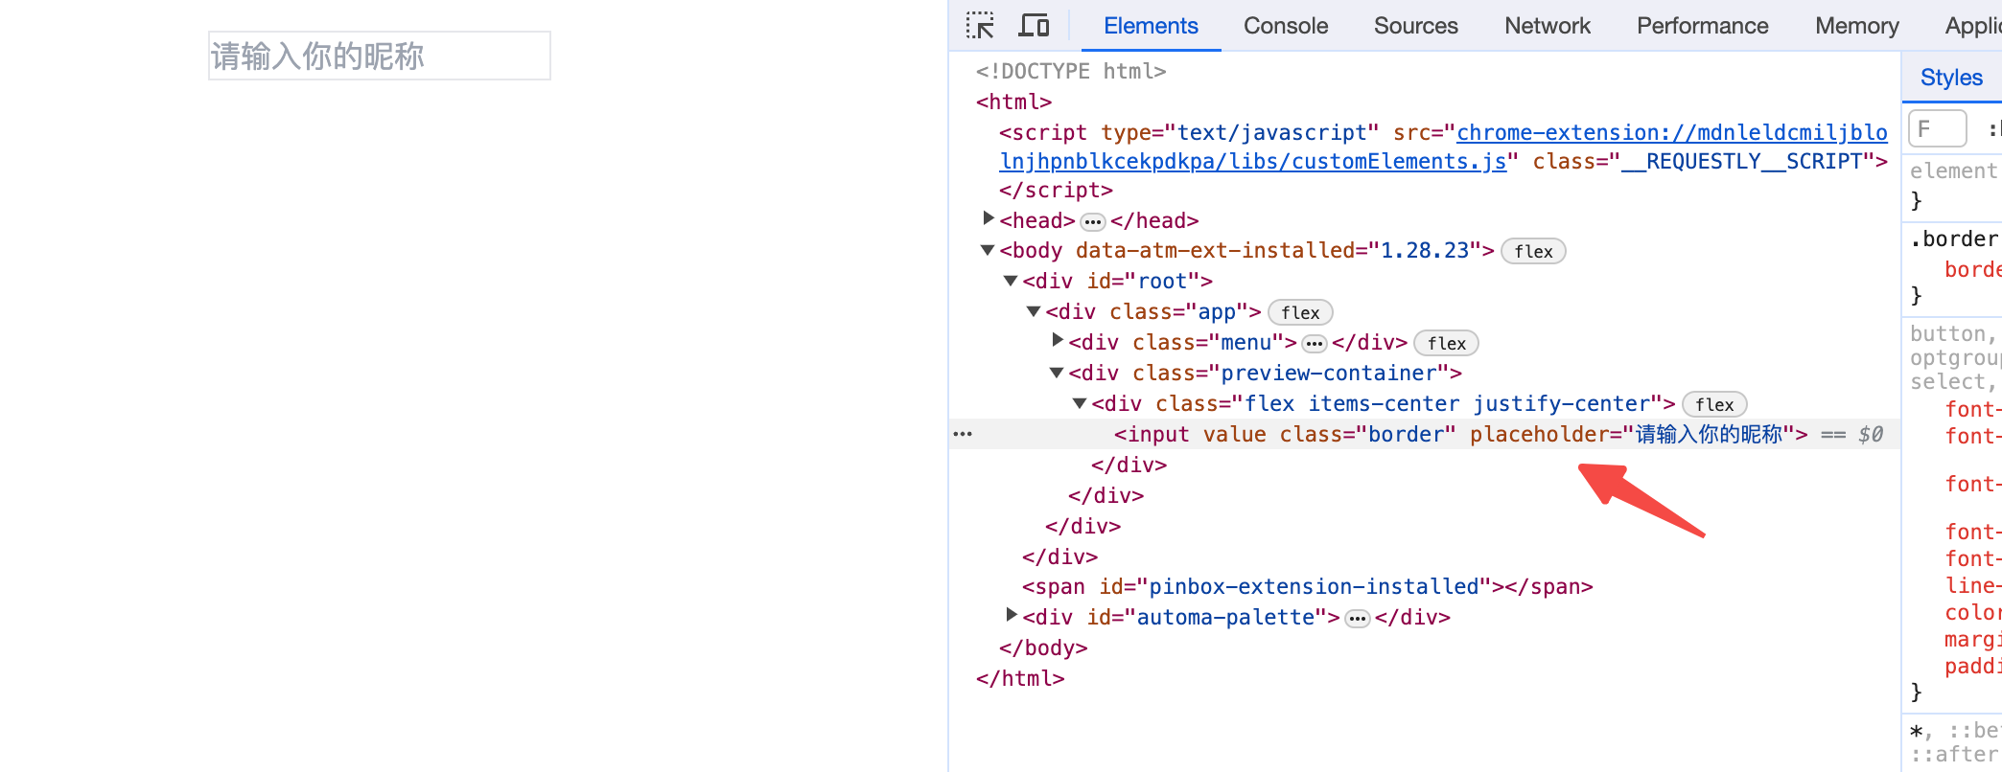Toggle the flex badge on the app div
Viewport: 2002px width, 772px height.
pos(1300,312)
